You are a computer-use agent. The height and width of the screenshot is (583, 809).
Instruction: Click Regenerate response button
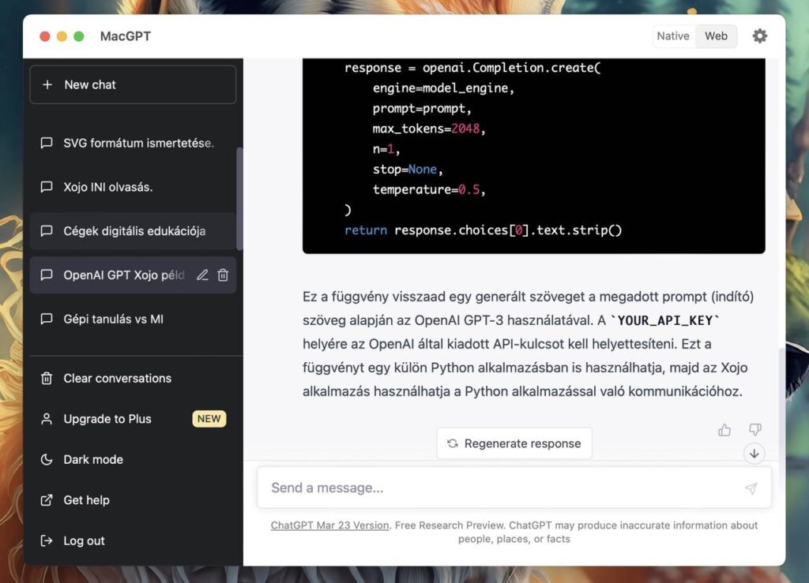pyautogui.click(x=514, y=443)
